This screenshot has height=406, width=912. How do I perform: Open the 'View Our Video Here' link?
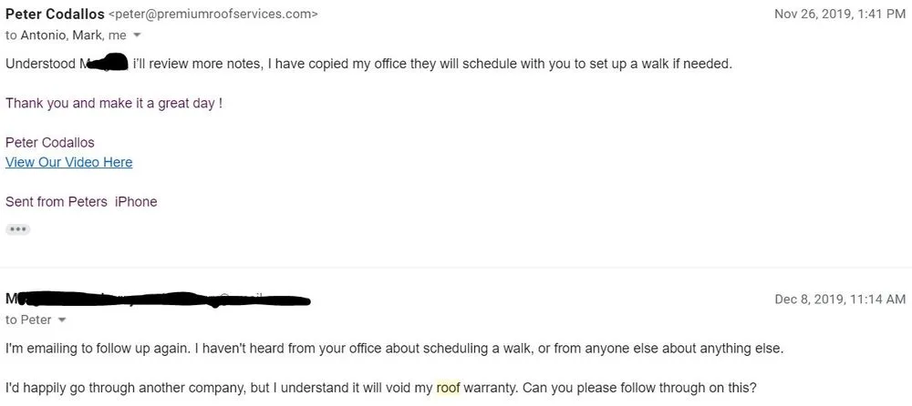point(68,162)
